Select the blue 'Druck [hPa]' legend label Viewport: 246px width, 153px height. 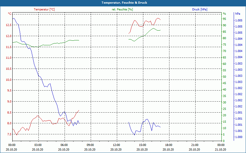(x=200, y=9)
